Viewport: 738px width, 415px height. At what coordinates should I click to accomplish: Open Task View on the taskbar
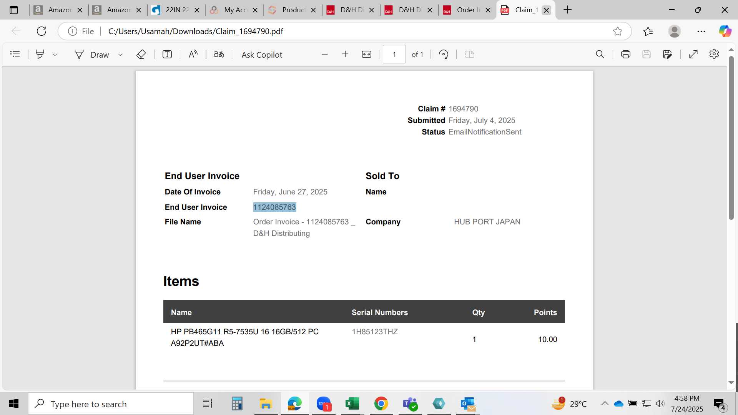(x=207, y=404)
